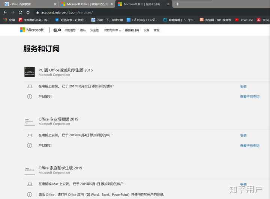Image resolution: width=270 pixels, height=199 pixels.
Task: Click the Microsoft logo in header
Action: click(x=32, y=30)
